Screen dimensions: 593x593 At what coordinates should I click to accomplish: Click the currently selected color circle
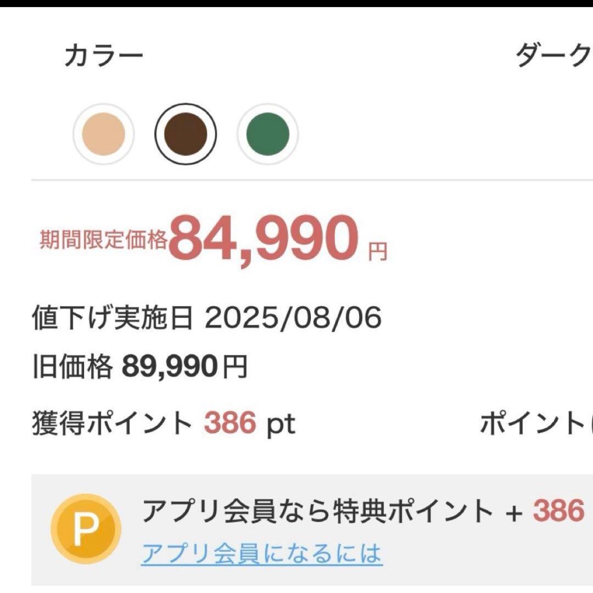(x=185, y=133)
